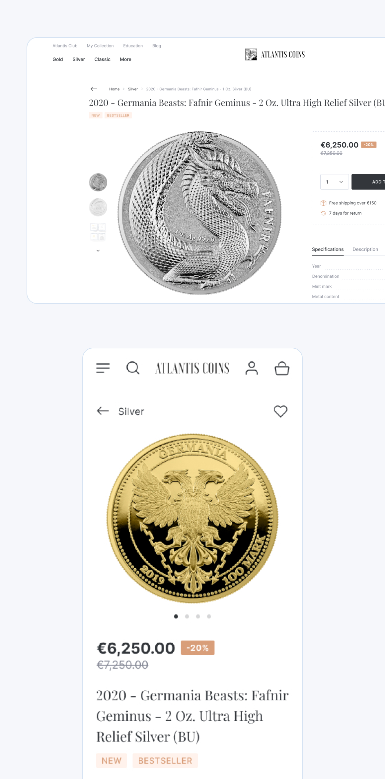Open the Silver category in navigation

(79, 59)
